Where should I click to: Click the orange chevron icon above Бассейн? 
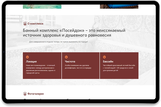coord(104,57)
